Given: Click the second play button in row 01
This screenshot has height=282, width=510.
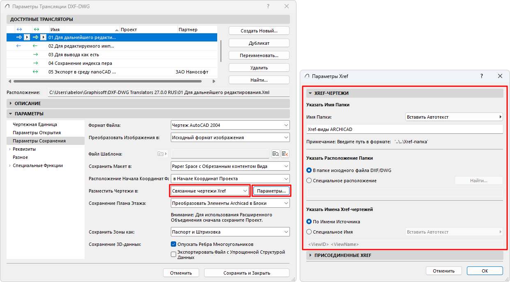Looking at the screenshot, I should 43,37.
